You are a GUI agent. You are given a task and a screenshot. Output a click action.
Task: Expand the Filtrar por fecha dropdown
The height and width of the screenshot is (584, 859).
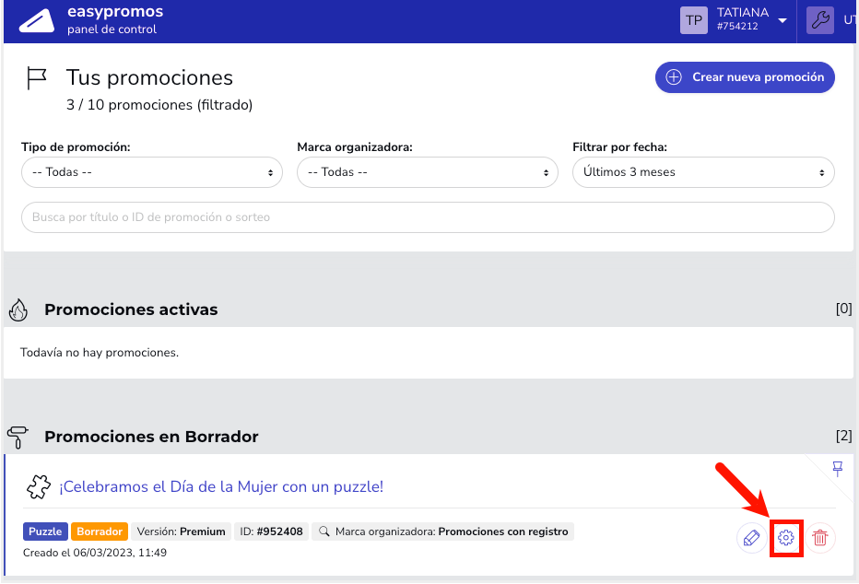click(x=703, y=172)
